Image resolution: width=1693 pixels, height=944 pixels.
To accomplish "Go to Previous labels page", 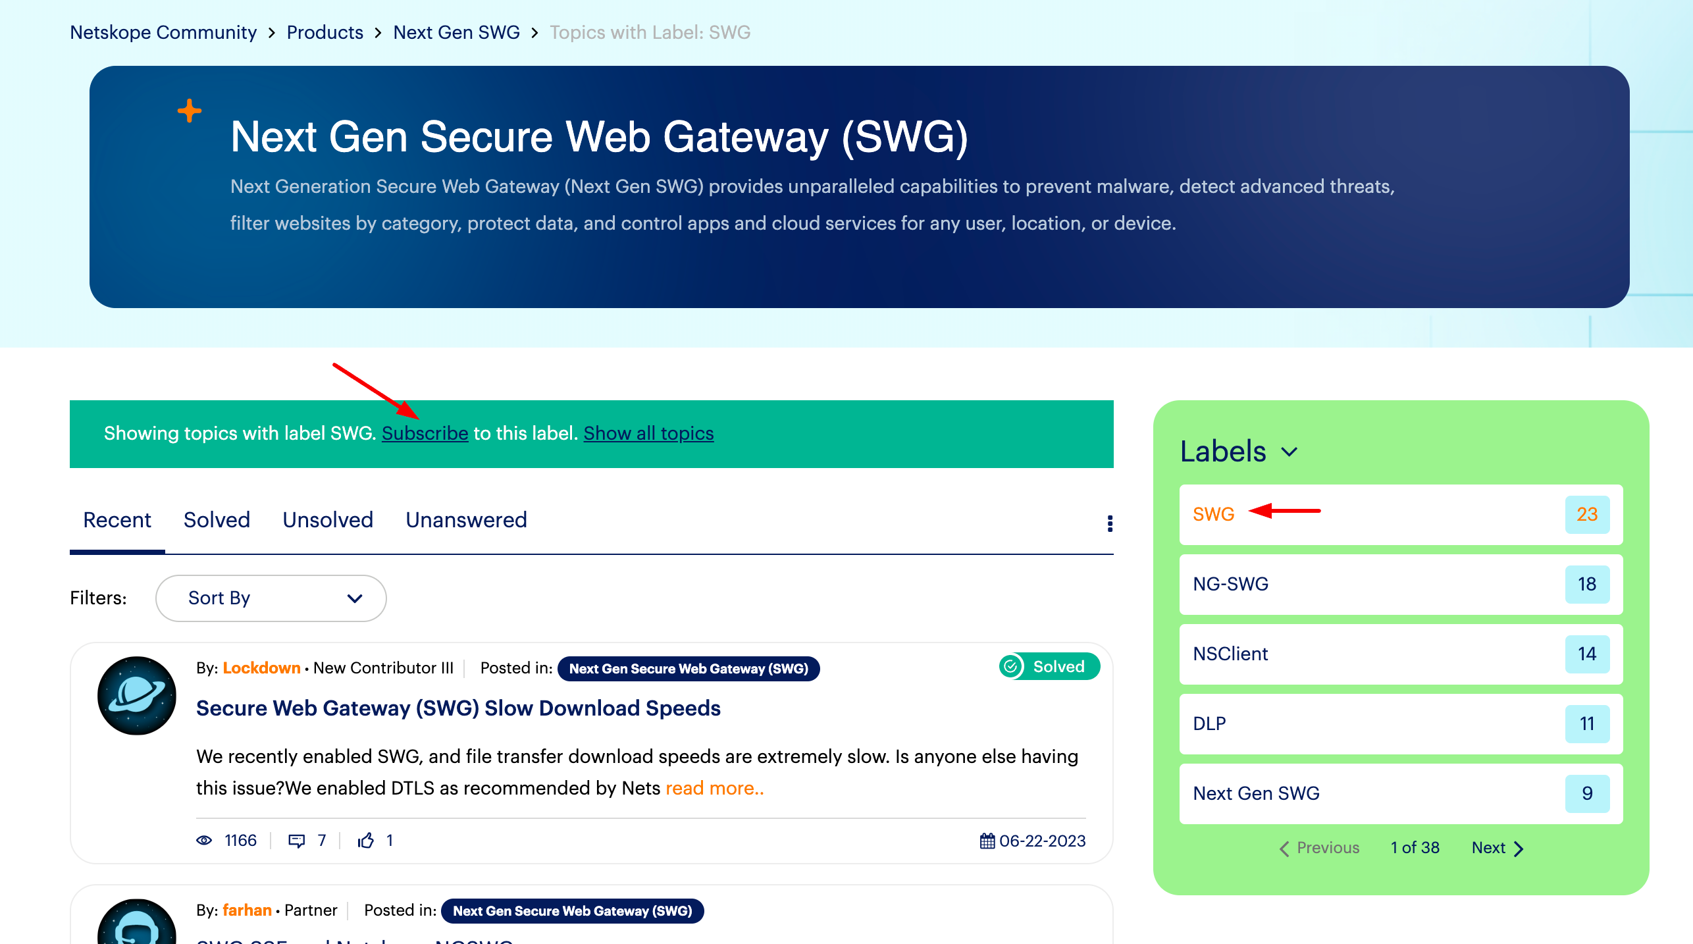I will 1319,848.
